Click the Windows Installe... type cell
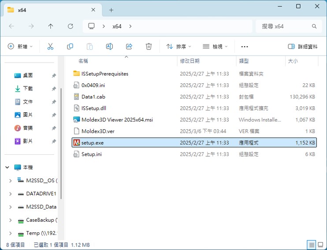The image size is (327, 250). [260, 119]
